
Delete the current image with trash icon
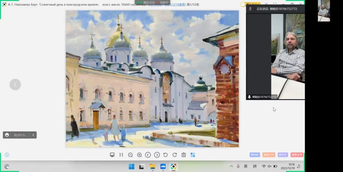184,155
